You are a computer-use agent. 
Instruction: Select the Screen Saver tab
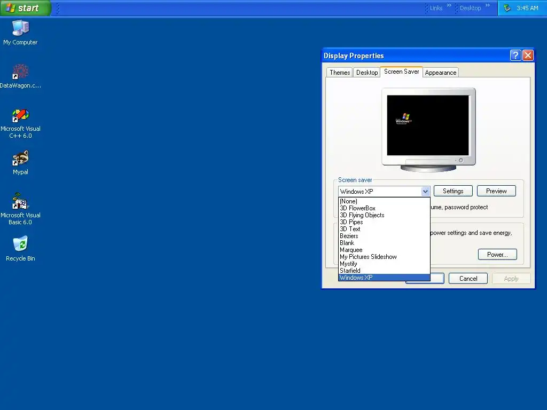tap(401, 72)
